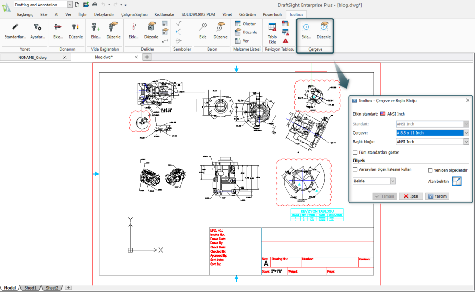475x292 pixels.
Task: Click Ekle icon in Balon group
Action: tap(203, 31)
